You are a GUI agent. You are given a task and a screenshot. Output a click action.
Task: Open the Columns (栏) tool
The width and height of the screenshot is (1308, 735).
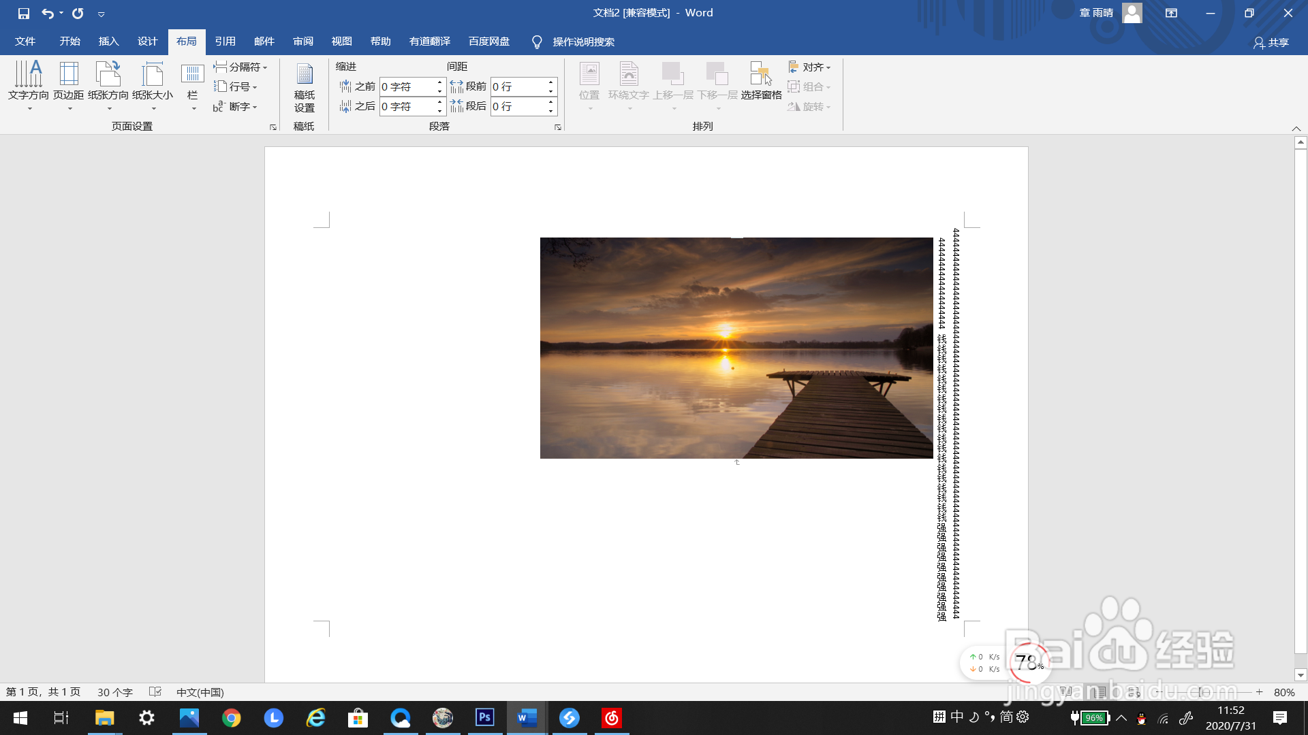click(x=193, y=82)
